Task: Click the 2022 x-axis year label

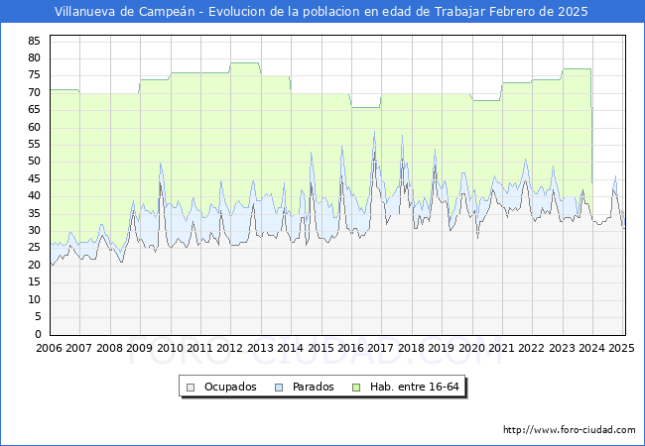Action: click(x=532, y=348)
